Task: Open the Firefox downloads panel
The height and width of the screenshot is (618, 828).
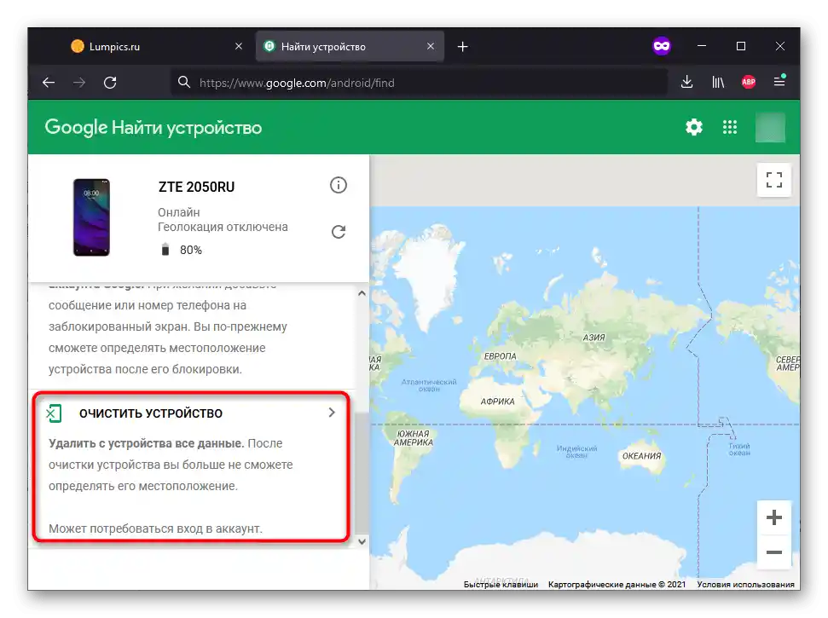Action: click(x=686, y=82)
